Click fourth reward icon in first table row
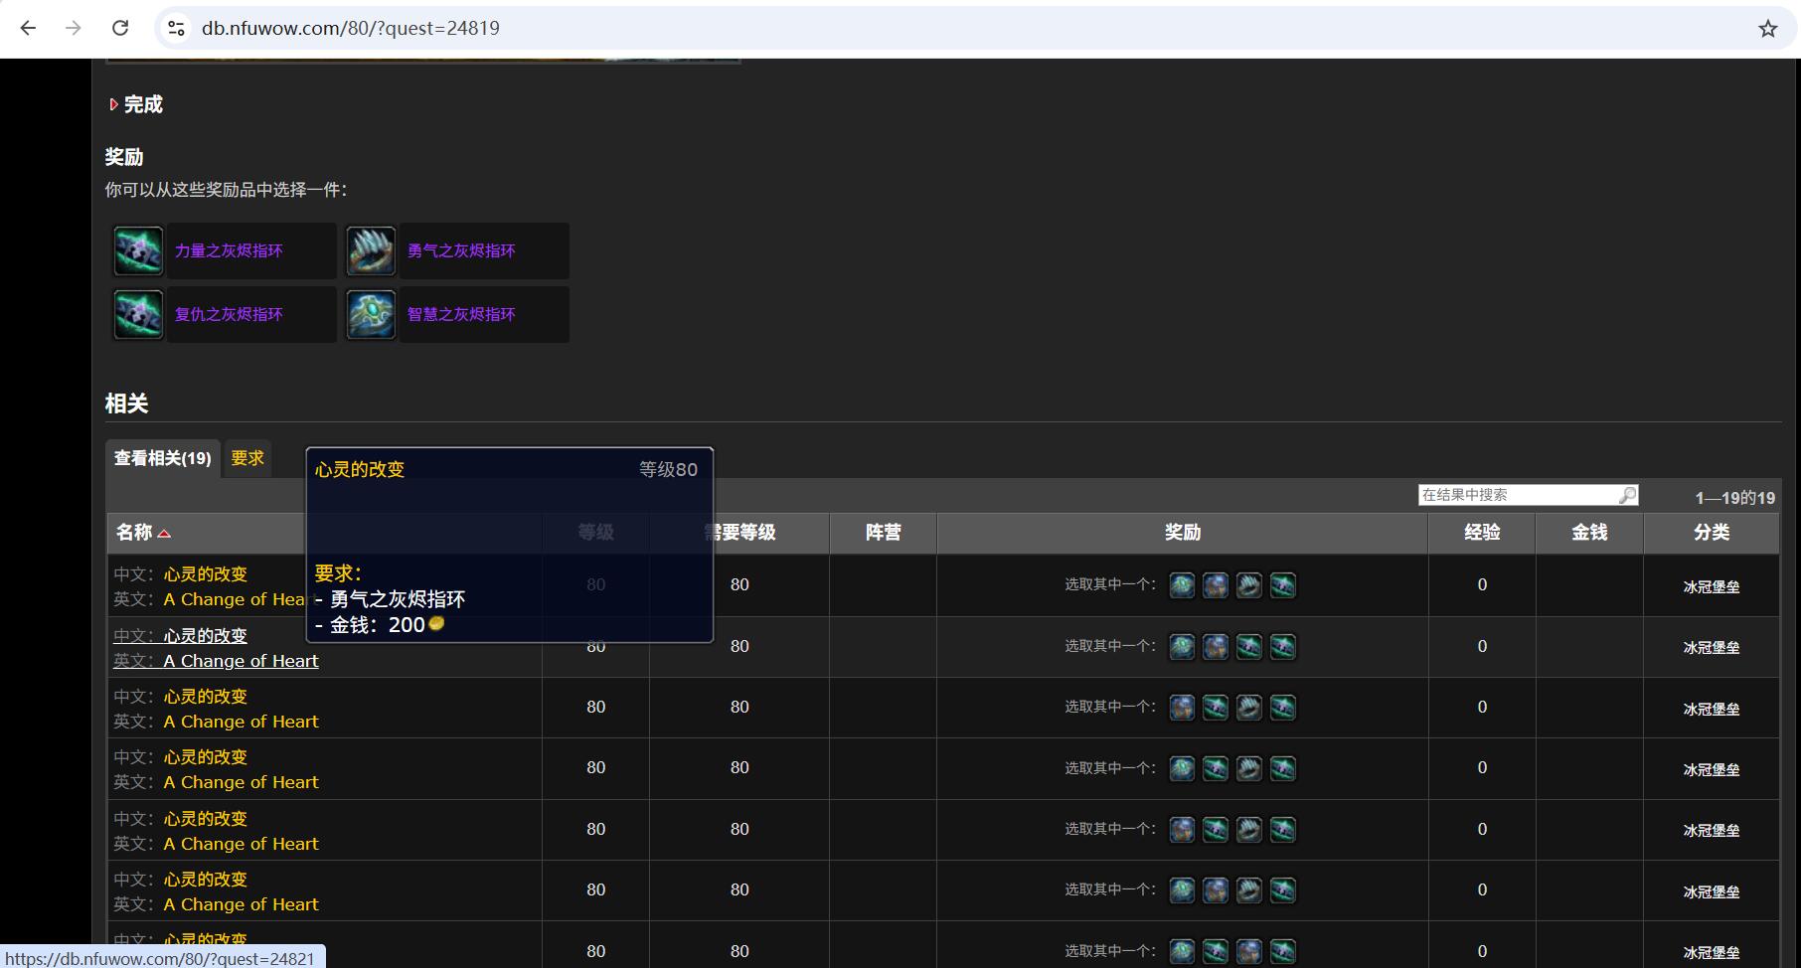The height and width of the screenshot is (968, 1801). click(x=1283, y=585)
